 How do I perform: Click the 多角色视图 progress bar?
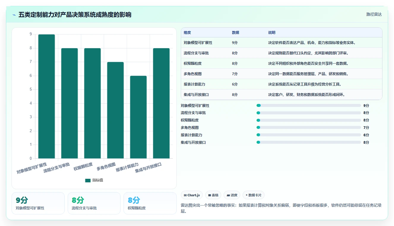(309, 127)
